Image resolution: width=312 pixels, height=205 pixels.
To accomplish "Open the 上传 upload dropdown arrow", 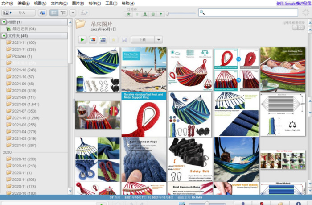I will coord(159,39).
